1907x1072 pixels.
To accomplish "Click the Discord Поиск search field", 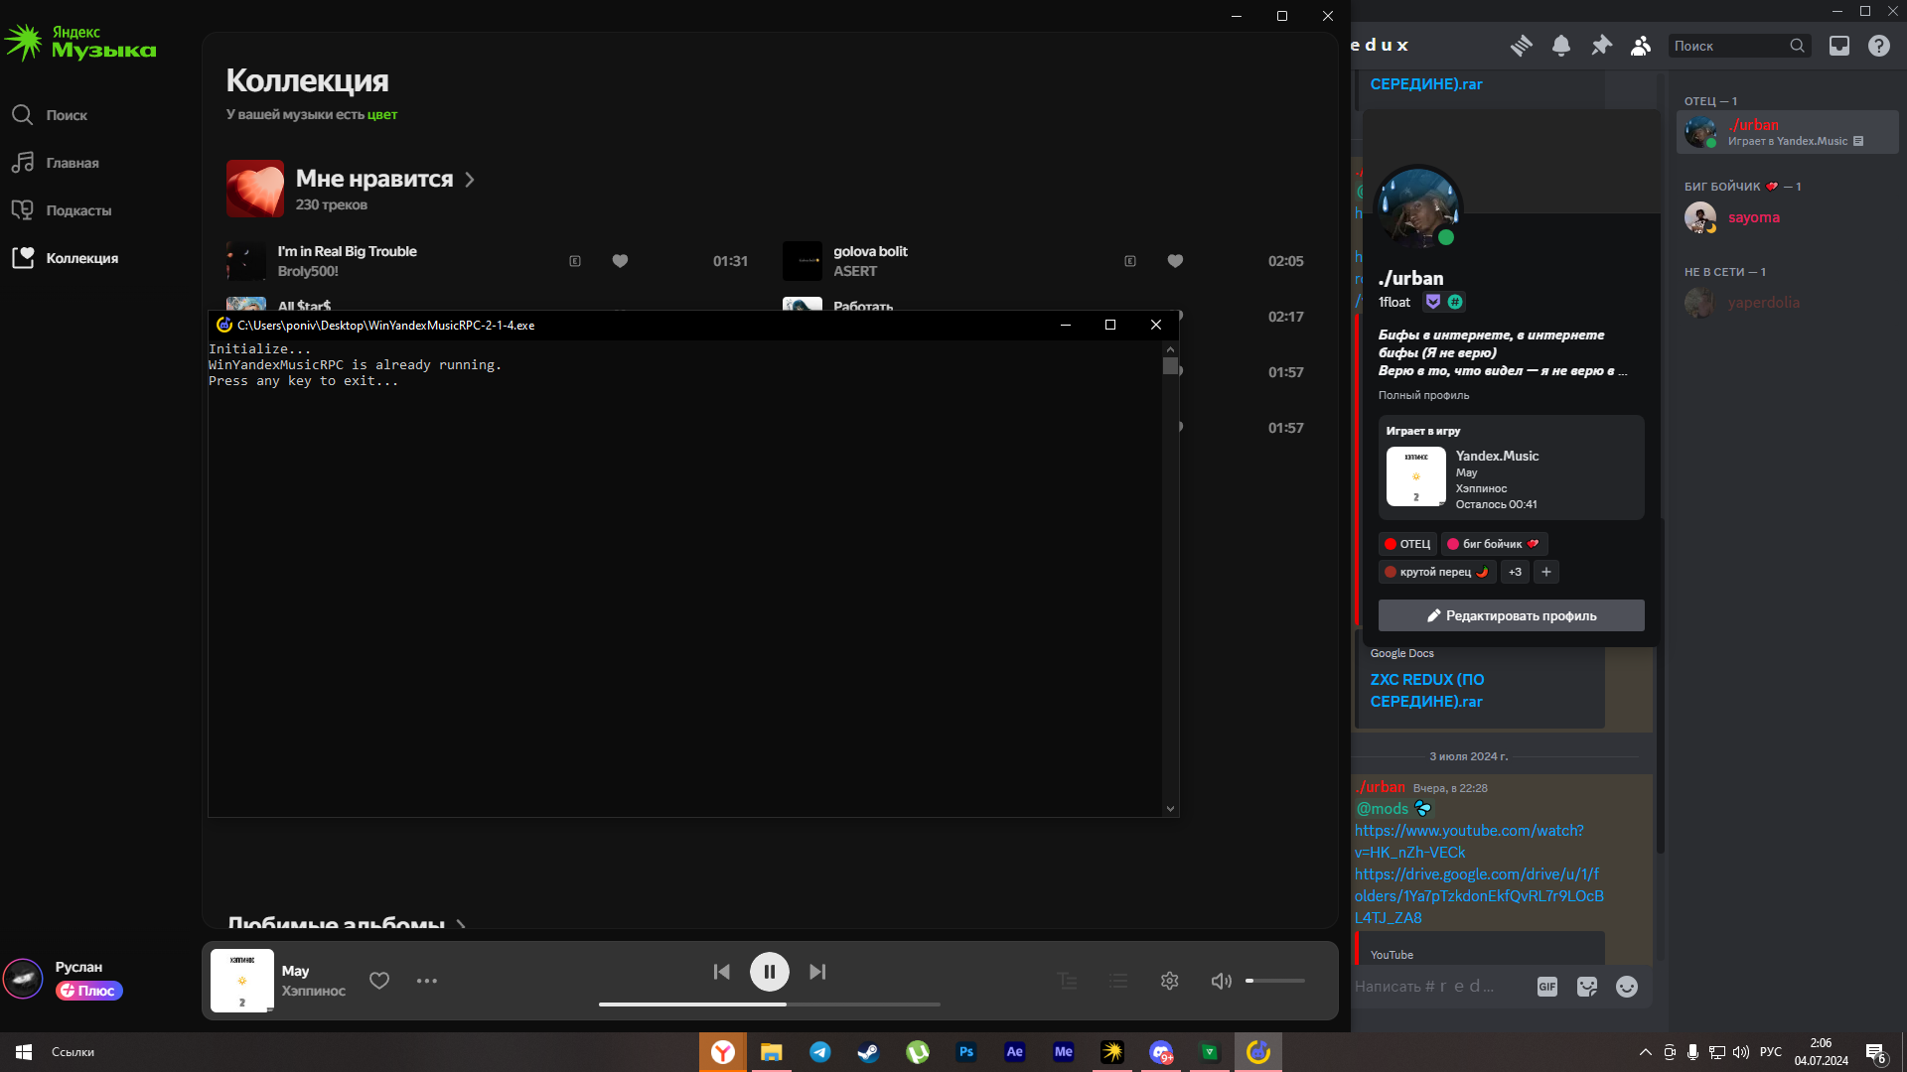I will click(1739, 46).
